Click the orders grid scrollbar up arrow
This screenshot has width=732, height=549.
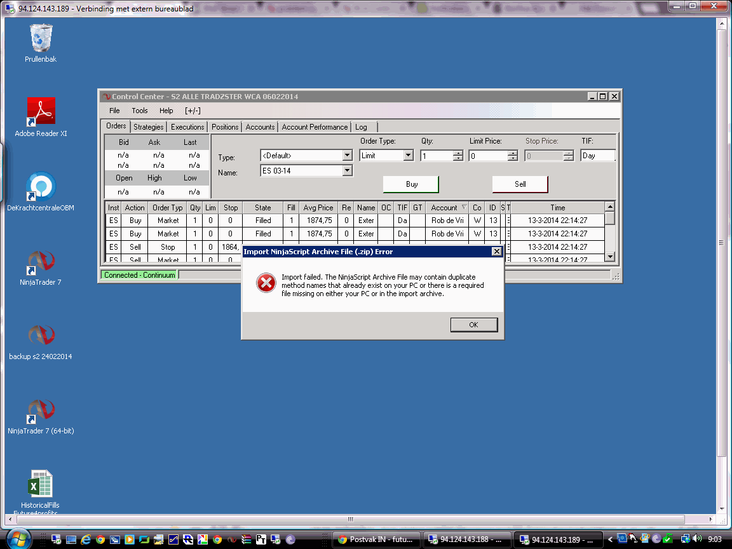click(610, 207)
